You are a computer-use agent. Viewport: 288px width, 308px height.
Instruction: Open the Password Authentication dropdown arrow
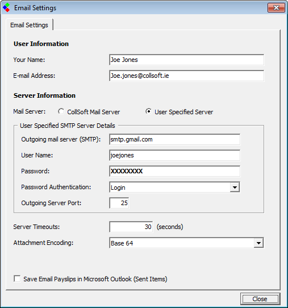point(235,187)
